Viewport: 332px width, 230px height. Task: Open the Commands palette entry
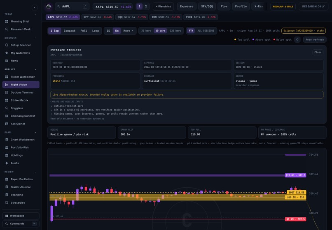21,224
